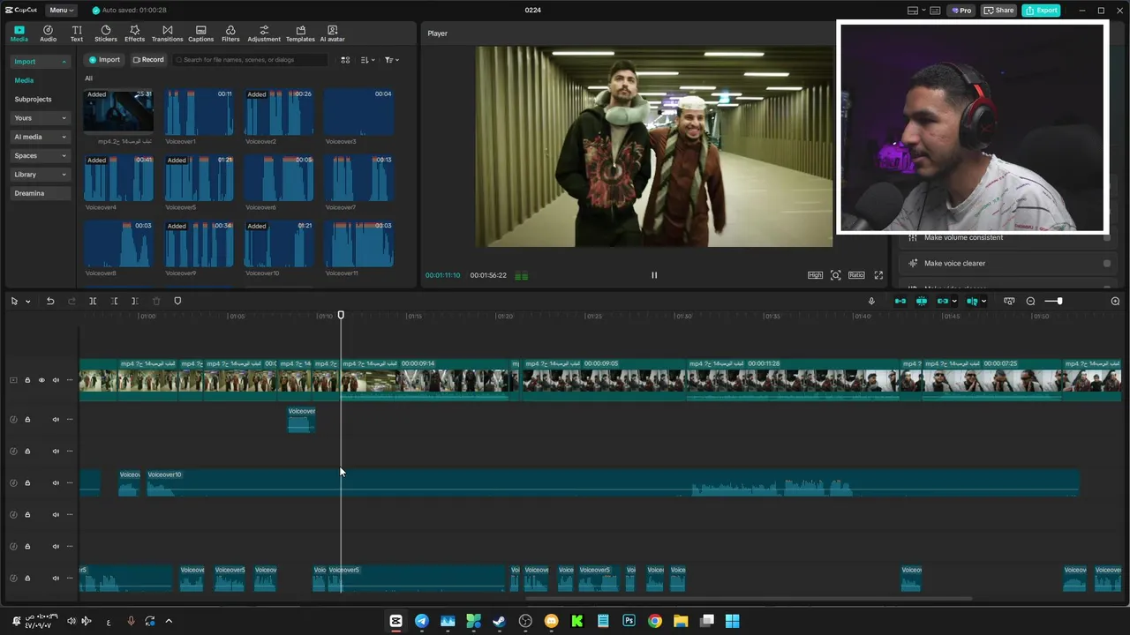Open the Audio panel
1130x635 pixels.
(48, 34)
